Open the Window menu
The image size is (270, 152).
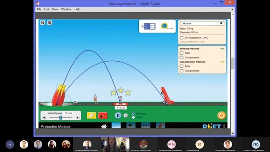pyautogui.click(x=66, y=9)
